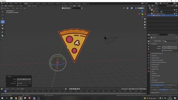Open the Render Engine dropdown

point(169,41)
